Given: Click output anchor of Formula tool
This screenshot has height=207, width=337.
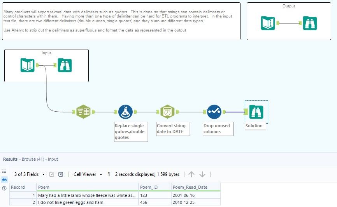Looking at the screenshot, I should [135, 112].
